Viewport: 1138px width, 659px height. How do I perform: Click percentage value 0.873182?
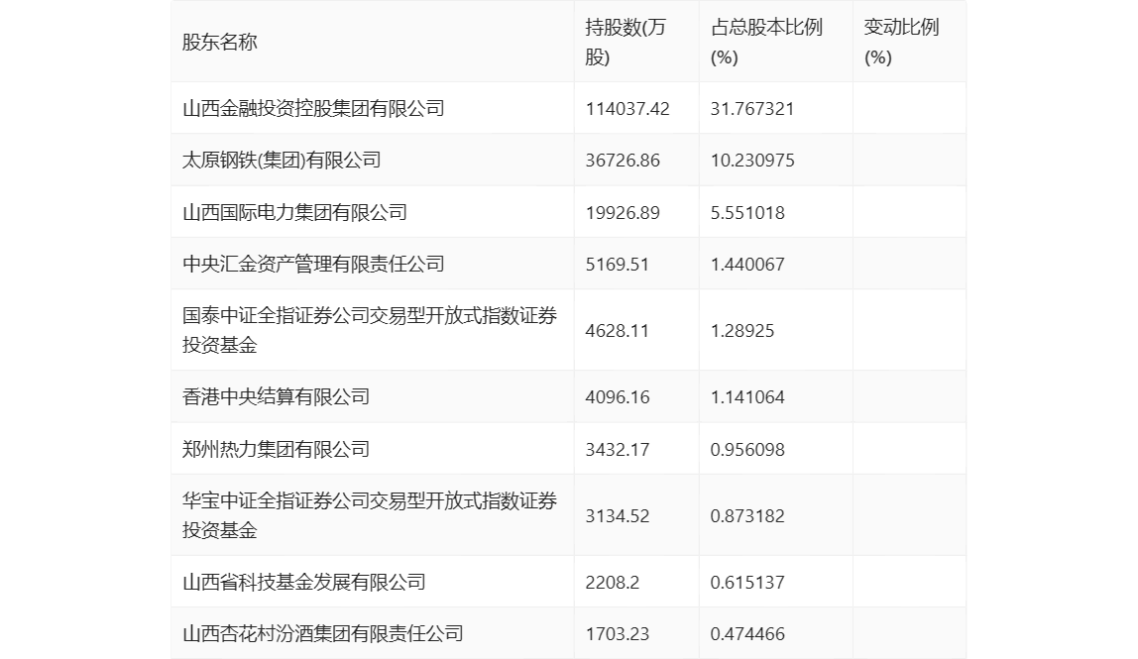point(747,516)
